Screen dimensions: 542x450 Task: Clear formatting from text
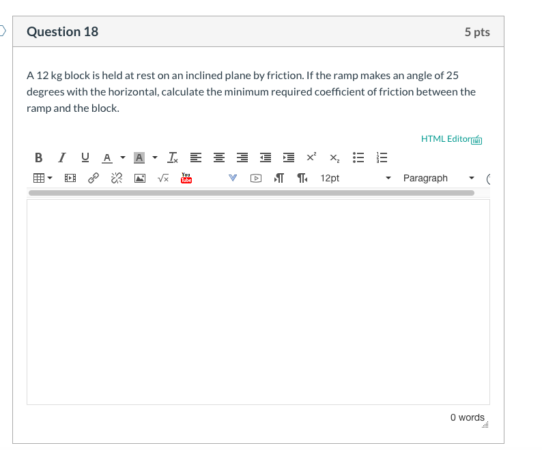coord(173,157)
